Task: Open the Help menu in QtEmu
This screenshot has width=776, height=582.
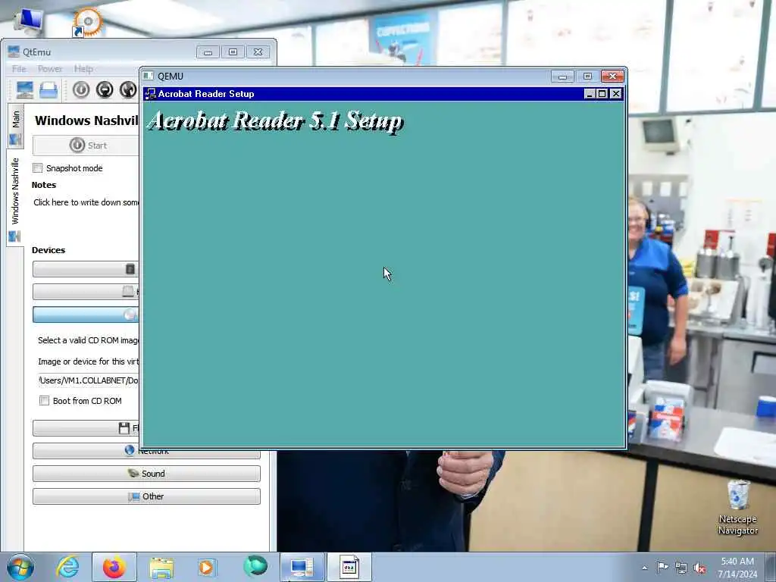Action: click(83, 69)
